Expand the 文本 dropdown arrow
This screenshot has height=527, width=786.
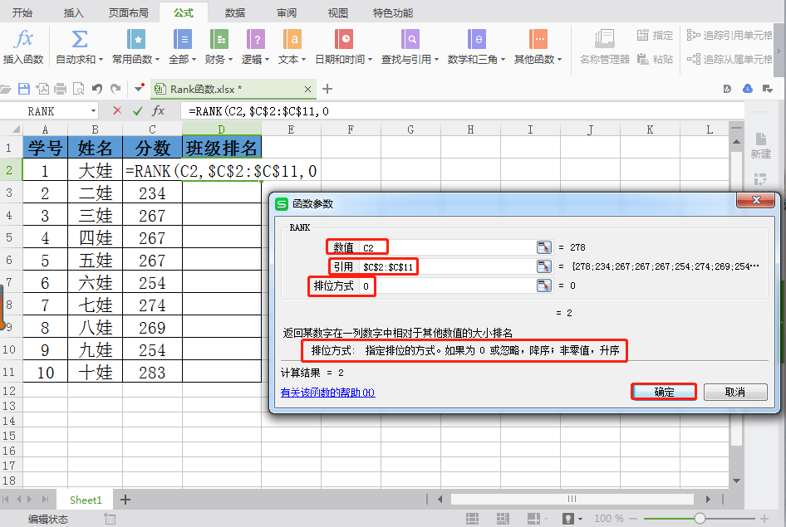304,60
